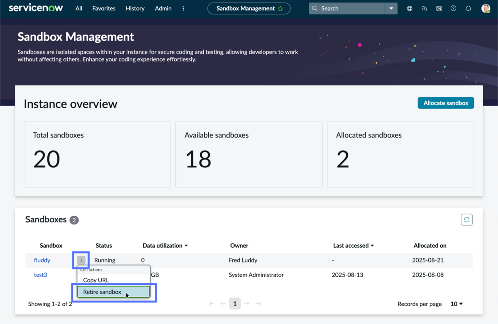Viewport: 498px width, 324px height.
Task: Click the Allocate sandbox button
Action: pyautogui.click(x=446, y=103)
